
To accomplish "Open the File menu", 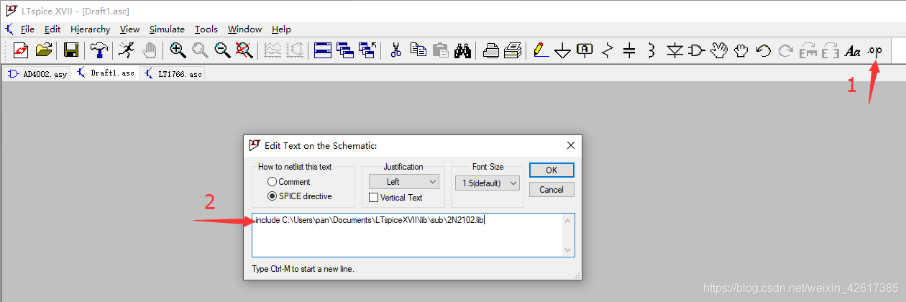I will pos(27,29).
